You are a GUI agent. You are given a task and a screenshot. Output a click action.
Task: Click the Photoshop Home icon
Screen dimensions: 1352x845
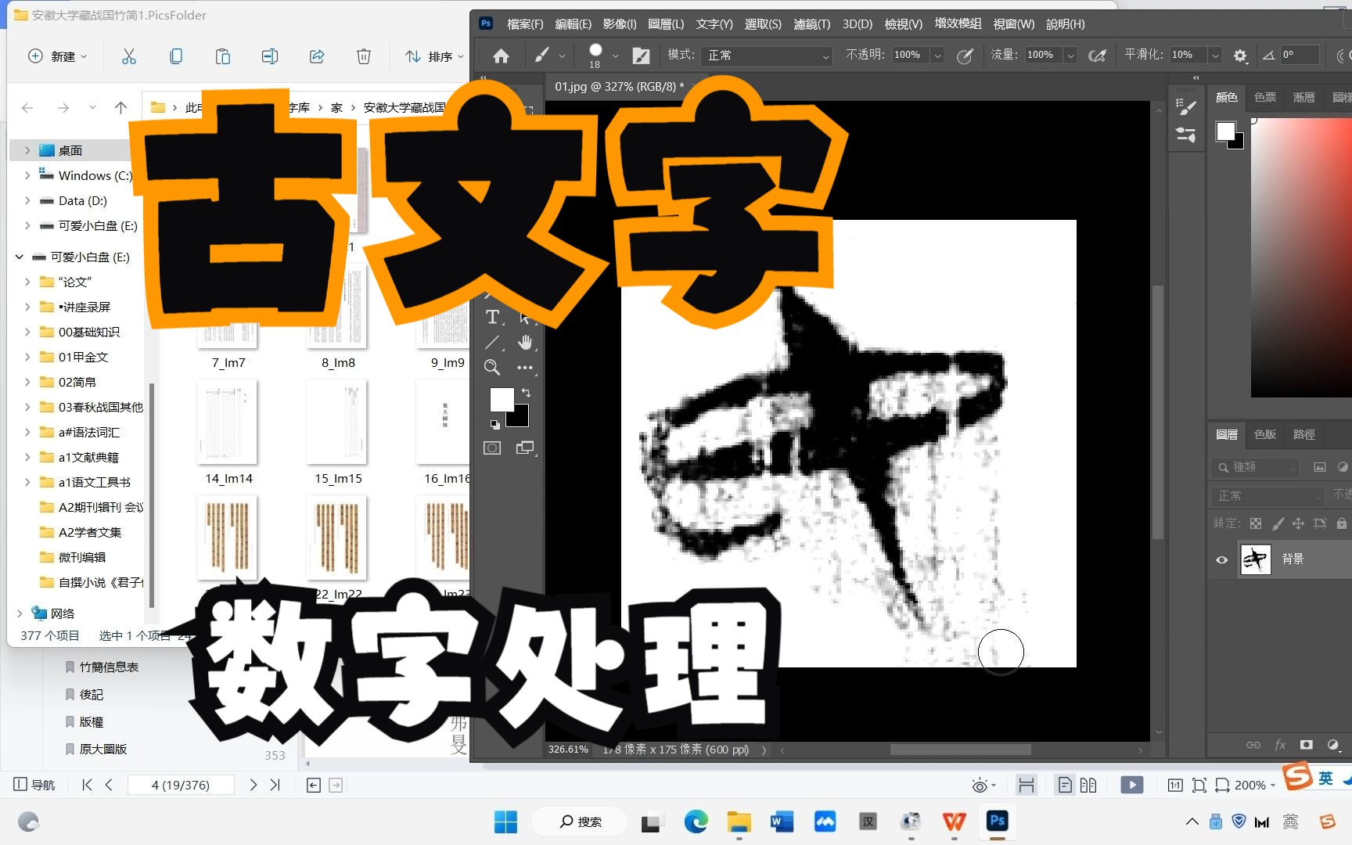pos(501,56)
